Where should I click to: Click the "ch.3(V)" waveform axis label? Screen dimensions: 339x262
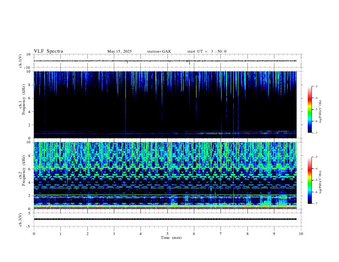click(21, 220)
